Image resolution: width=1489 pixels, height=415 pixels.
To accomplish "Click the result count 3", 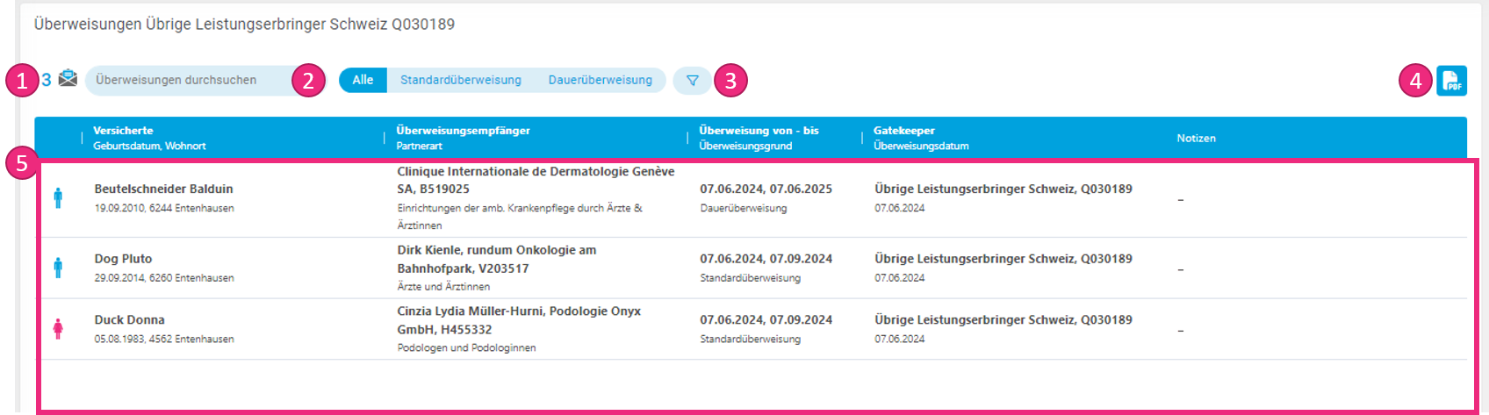I will tap(47, 80).
